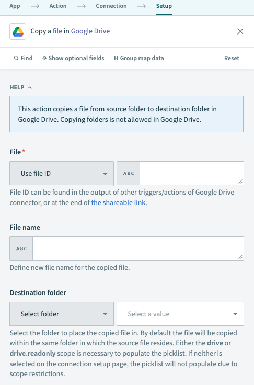Open the 'Select a value' destination dropdown
The image size is (254, 385).
[180, 314]
